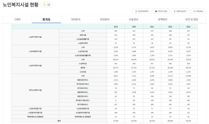Click the page title 노인복지시설 현황
The image size is (209, 124).
coord(21,5)
